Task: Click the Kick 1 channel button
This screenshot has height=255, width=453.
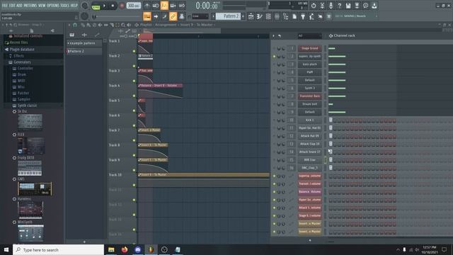Action: (310, 120)
